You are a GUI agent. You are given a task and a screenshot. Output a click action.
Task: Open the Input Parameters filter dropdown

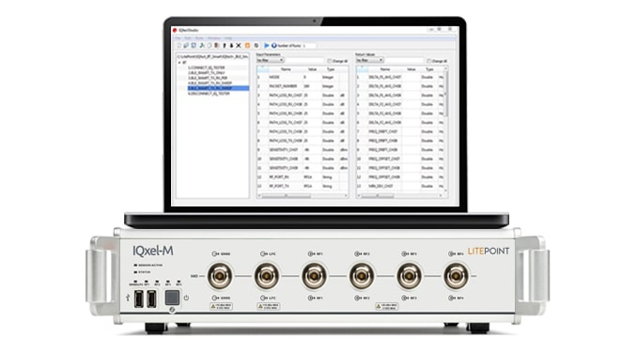[x=271, y=60]
